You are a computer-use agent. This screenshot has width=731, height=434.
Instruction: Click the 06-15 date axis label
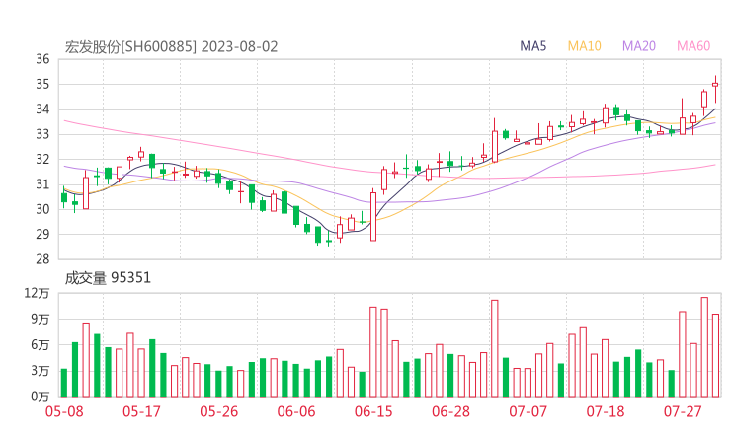(x=373, y=411)
